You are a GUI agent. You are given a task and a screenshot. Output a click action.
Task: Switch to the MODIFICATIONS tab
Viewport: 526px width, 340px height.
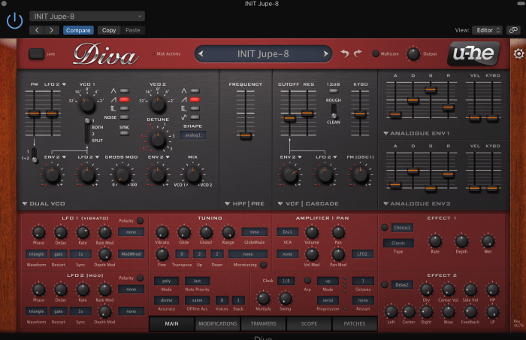(x=217, y=324)
